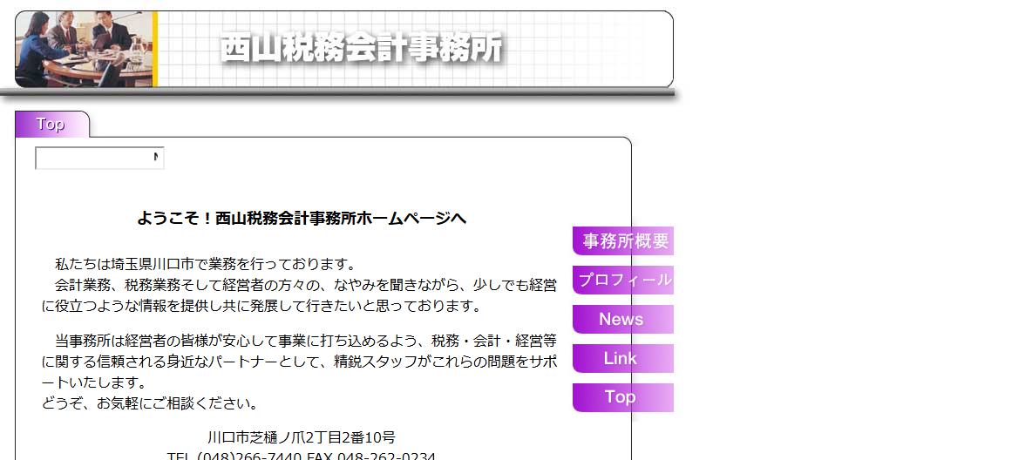Click the office meeting header photo
This screenshot has width=1032, height=460.
(85, 50)
